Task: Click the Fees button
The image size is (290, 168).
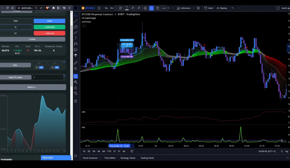Action: (15, 65)
